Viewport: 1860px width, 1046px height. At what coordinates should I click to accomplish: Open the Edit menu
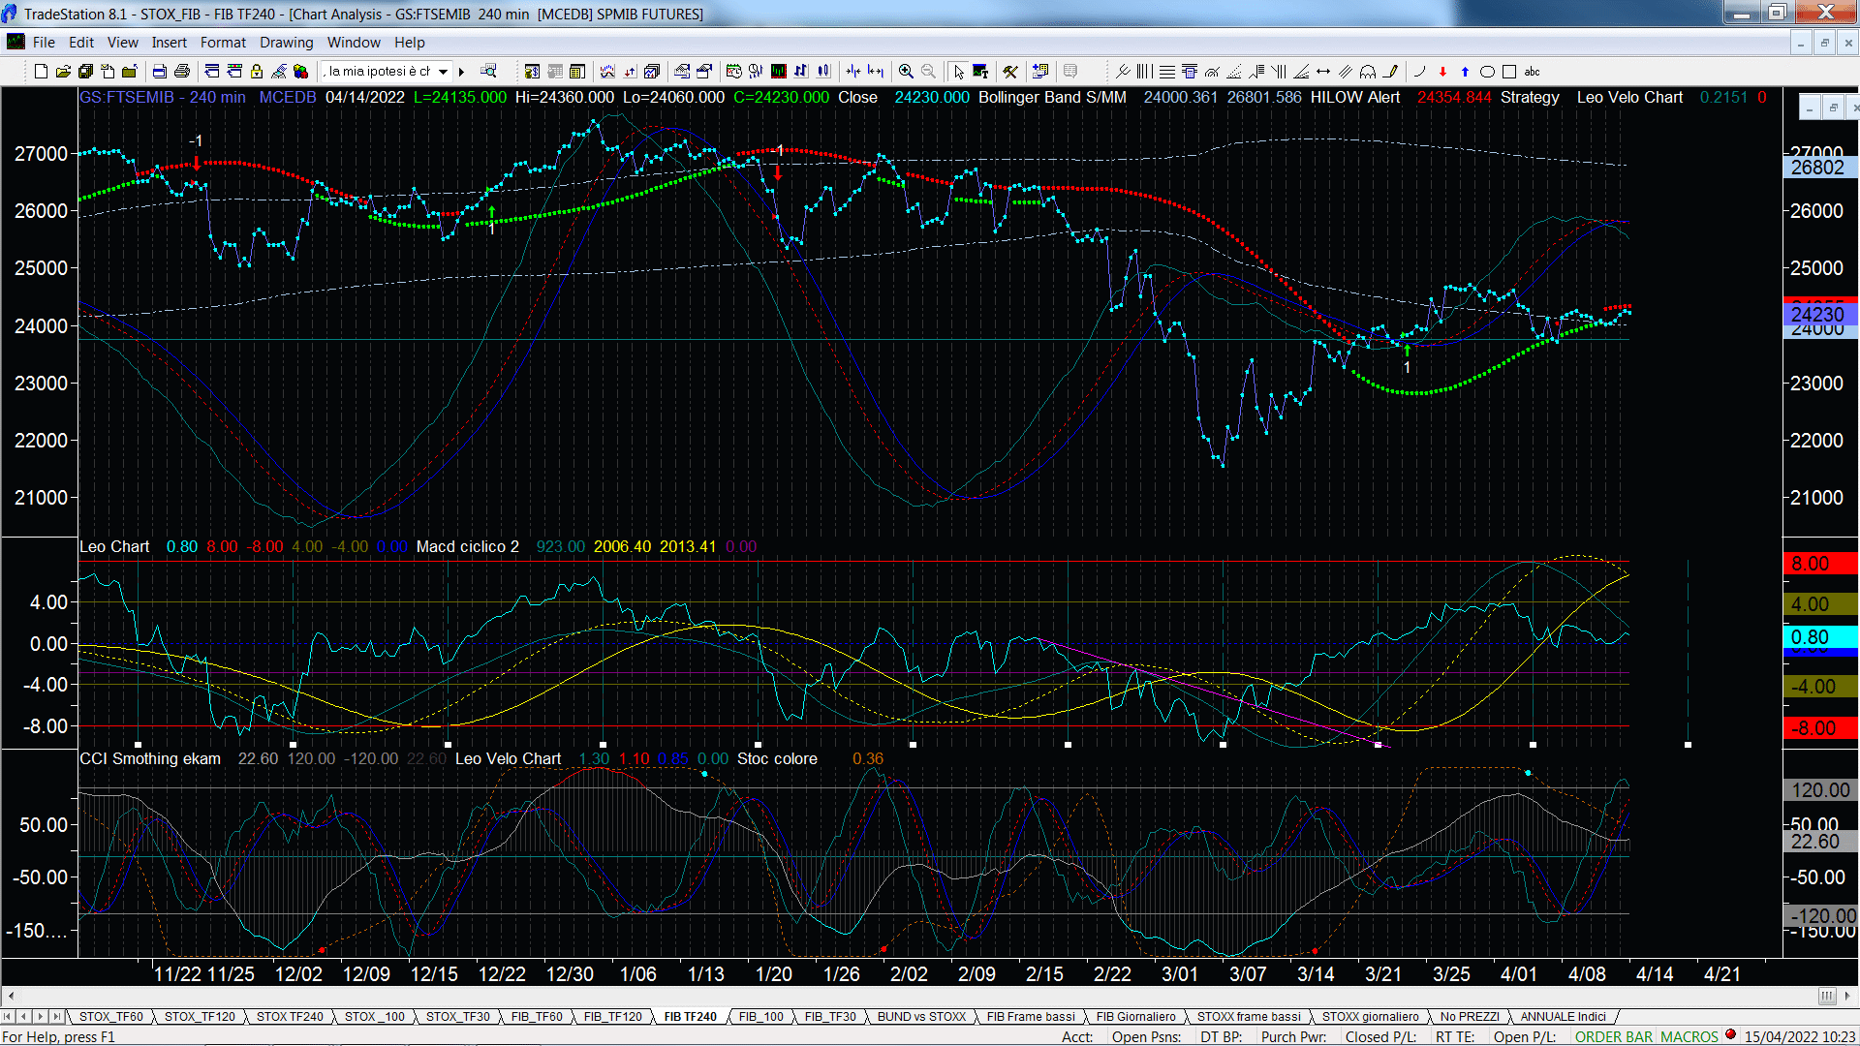[x=81, y=42]
